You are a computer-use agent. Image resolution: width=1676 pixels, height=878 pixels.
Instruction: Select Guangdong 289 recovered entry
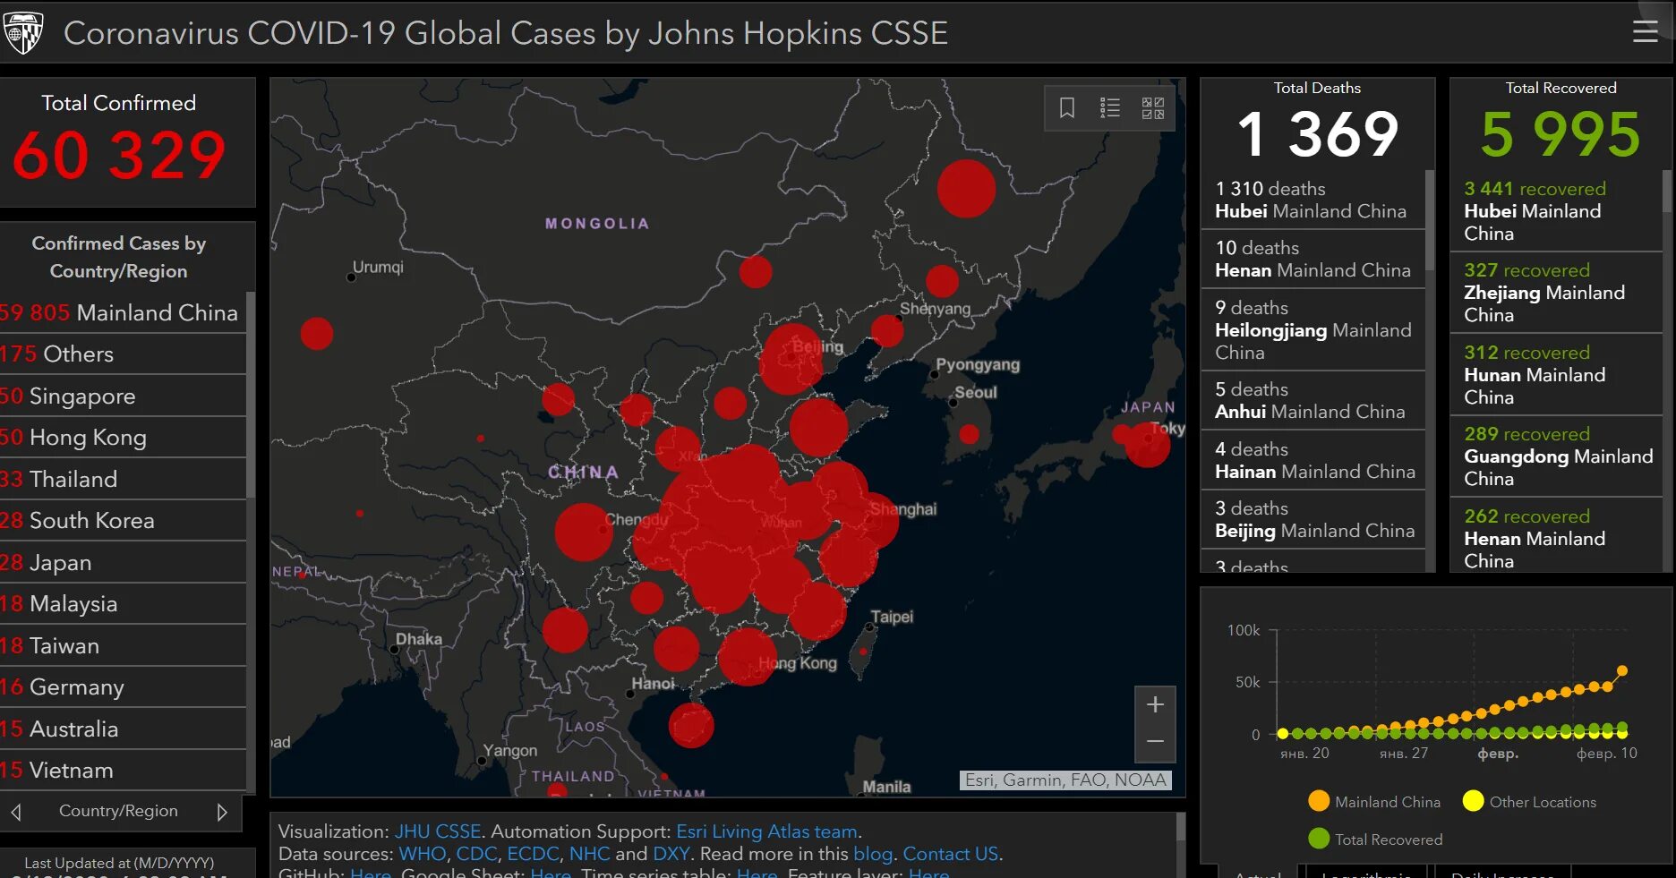tap(1556, 456)
